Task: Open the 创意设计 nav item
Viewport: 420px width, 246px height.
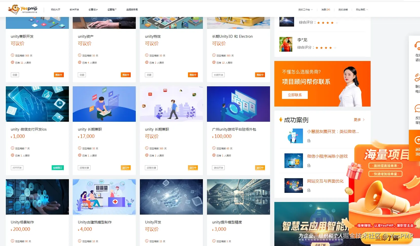Action: pos(93,10)
